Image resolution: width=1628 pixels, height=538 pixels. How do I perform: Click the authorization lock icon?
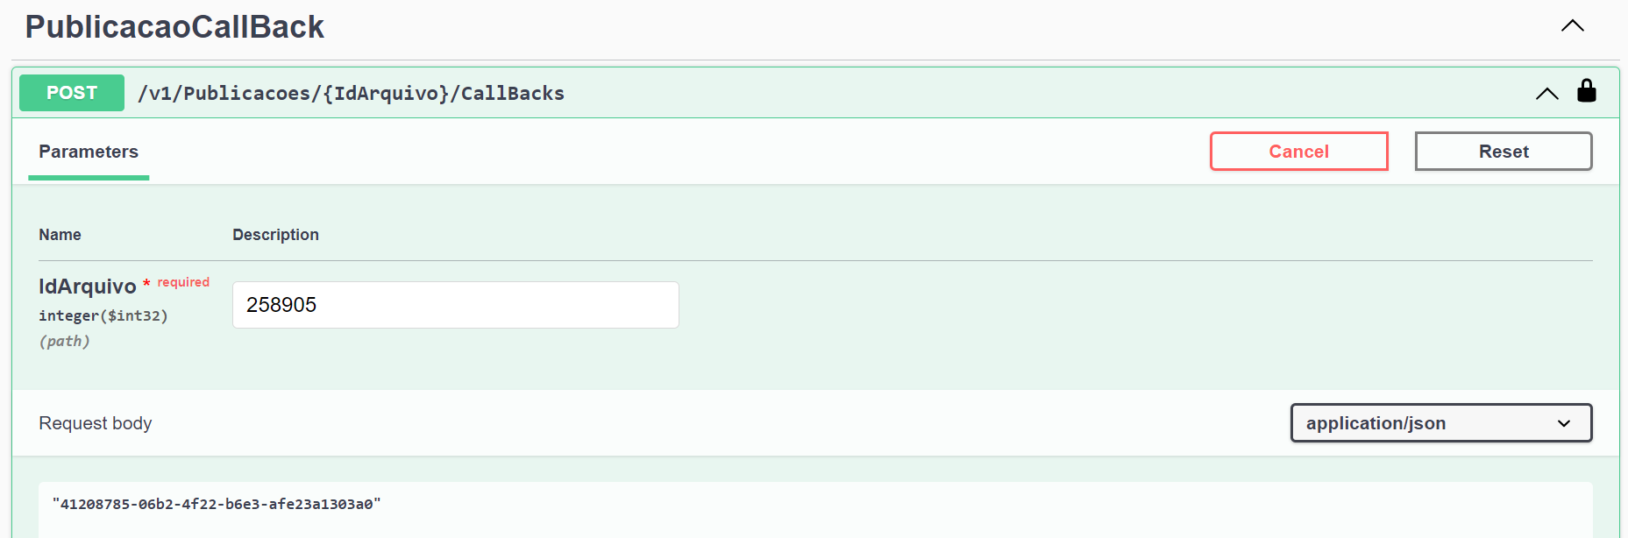pos(1586,91)
